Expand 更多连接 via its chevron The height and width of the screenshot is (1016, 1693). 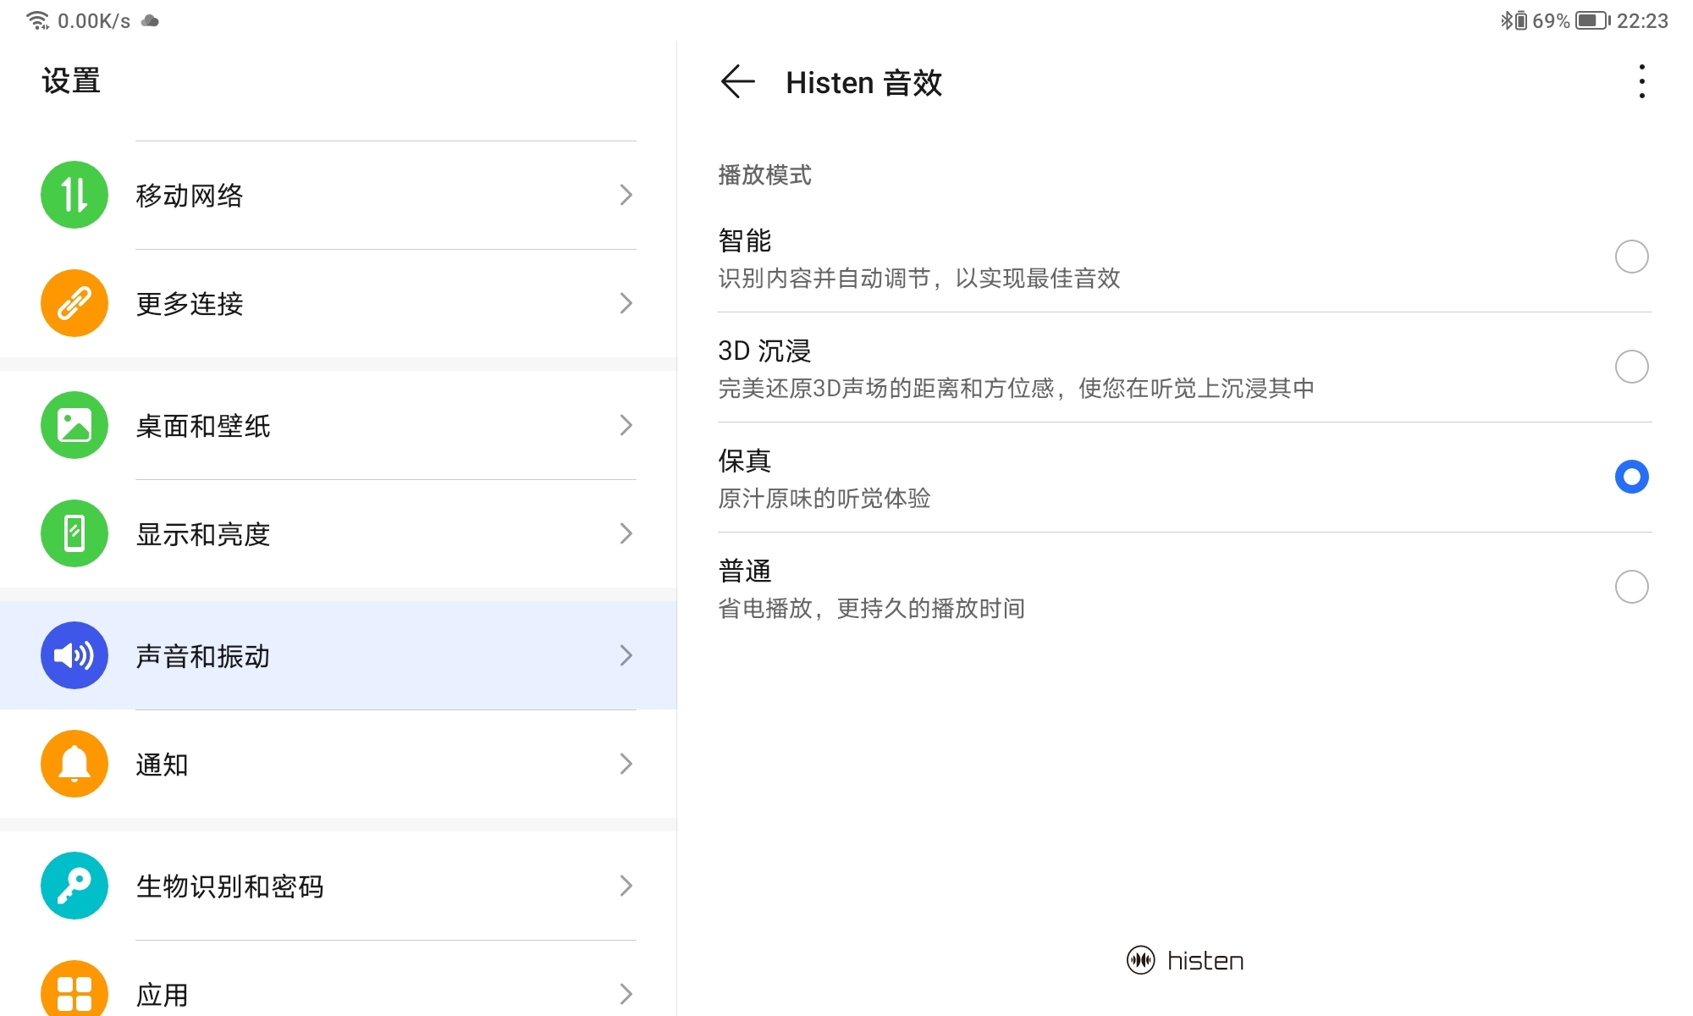(x=626, y=303)
